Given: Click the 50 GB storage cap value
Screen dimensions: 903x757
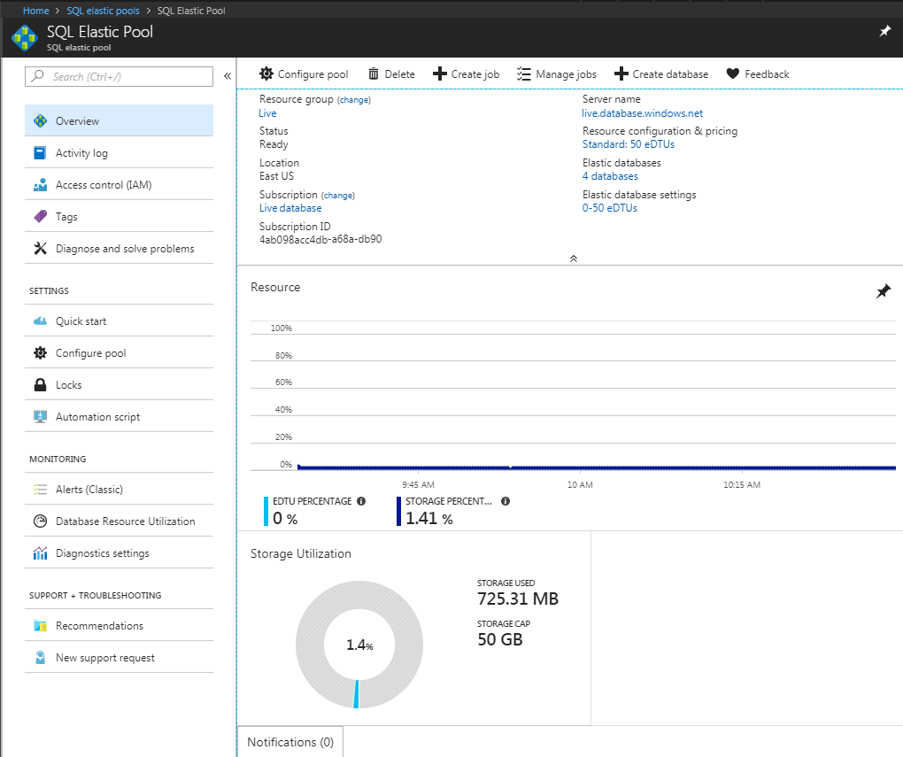Looking at the screenshot, I should point(500,639).
